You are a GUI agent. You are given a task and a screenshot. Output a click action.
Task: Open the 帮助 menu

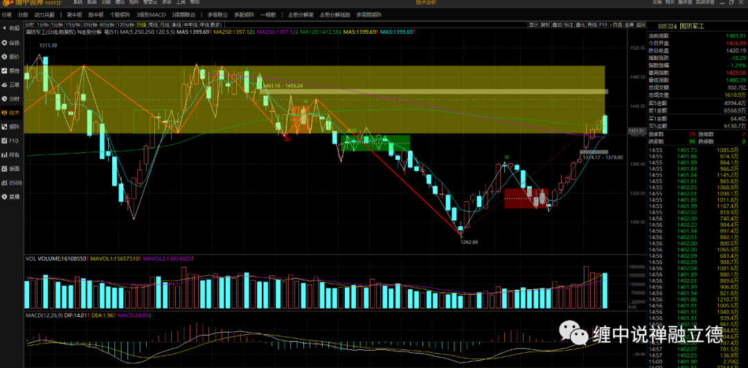tap(195, 2)
